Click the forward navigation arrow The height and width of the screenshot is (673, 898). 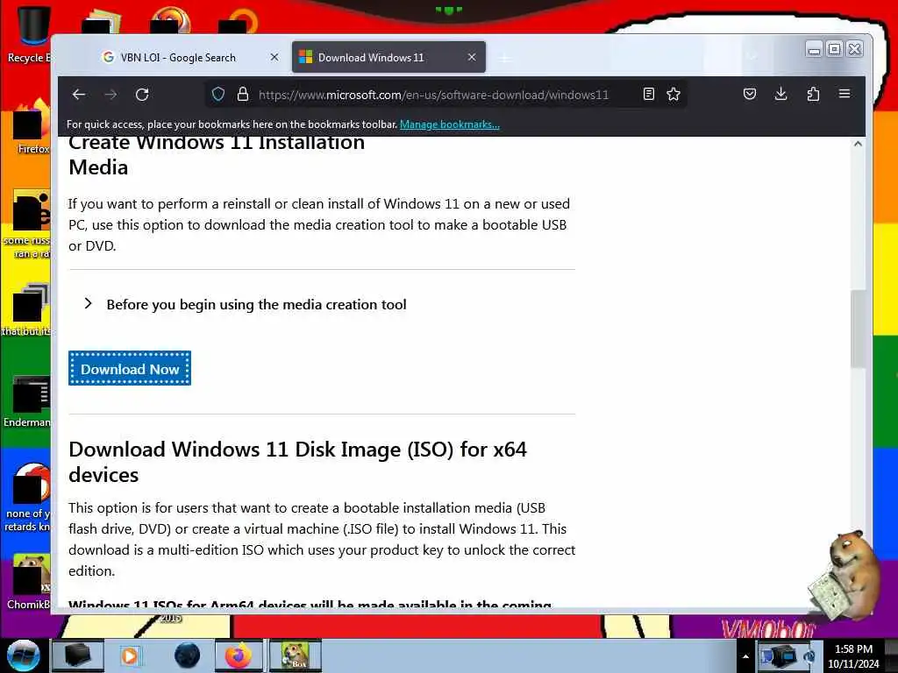click(110, 95)
